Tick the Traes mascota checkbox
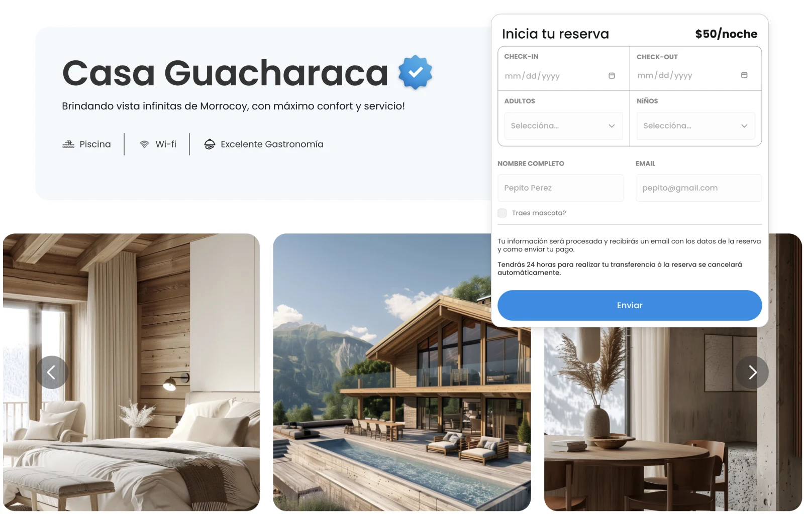This screenshot has width=804, height=517. (x=502, y=213)
